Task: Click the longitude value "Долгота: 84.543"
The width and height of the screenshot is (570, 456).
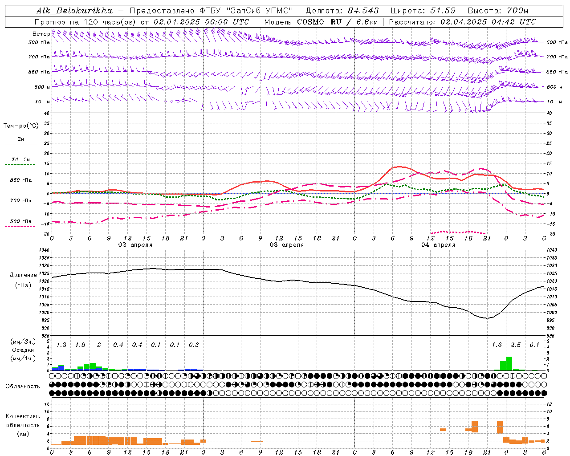Action: pos(342,11)
